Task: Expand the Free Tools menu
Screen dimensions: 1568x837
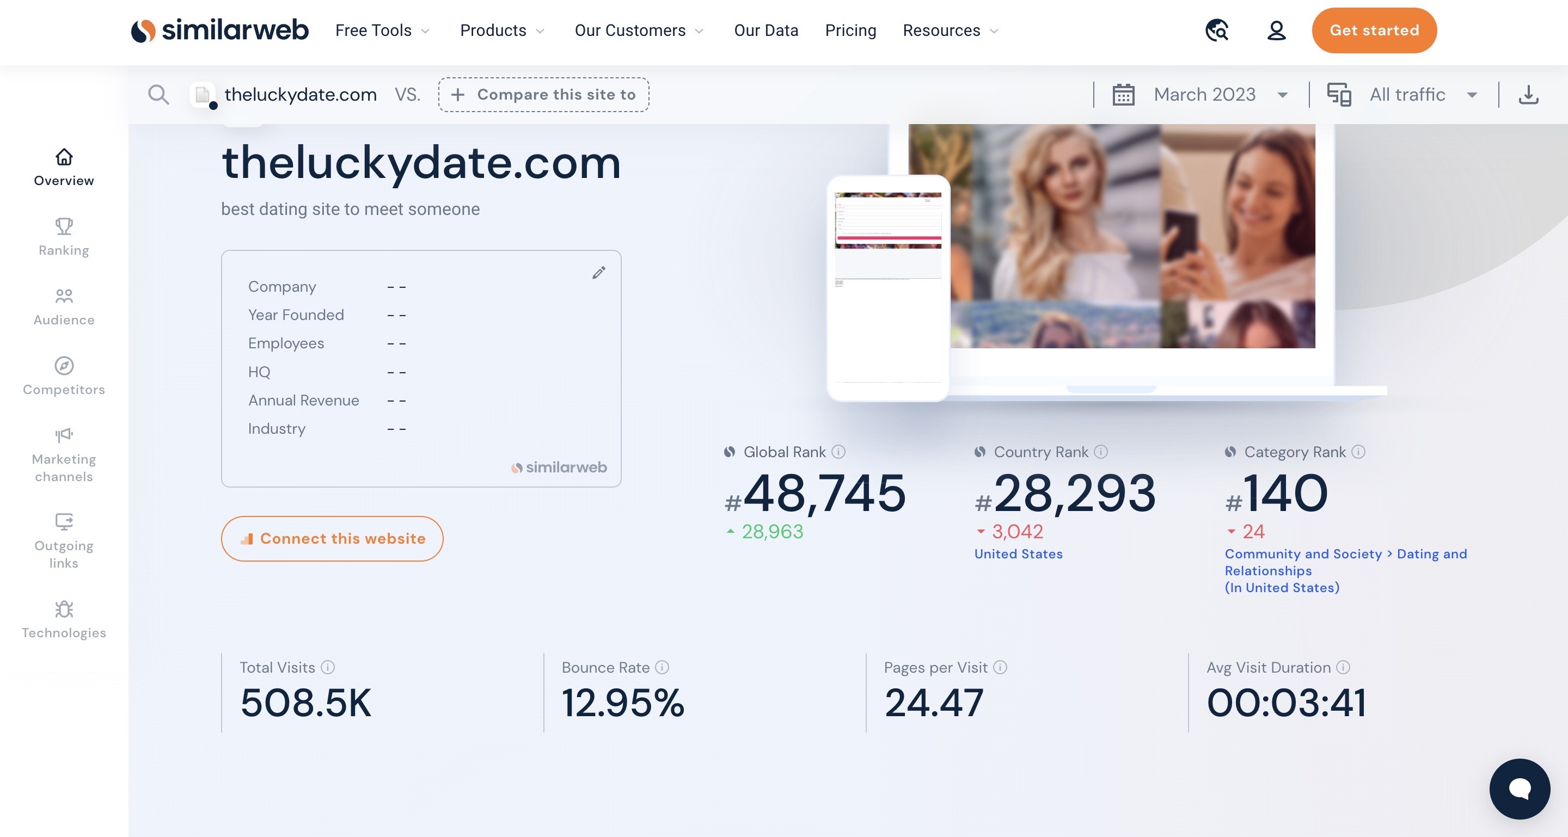Action: pos(382,30)
